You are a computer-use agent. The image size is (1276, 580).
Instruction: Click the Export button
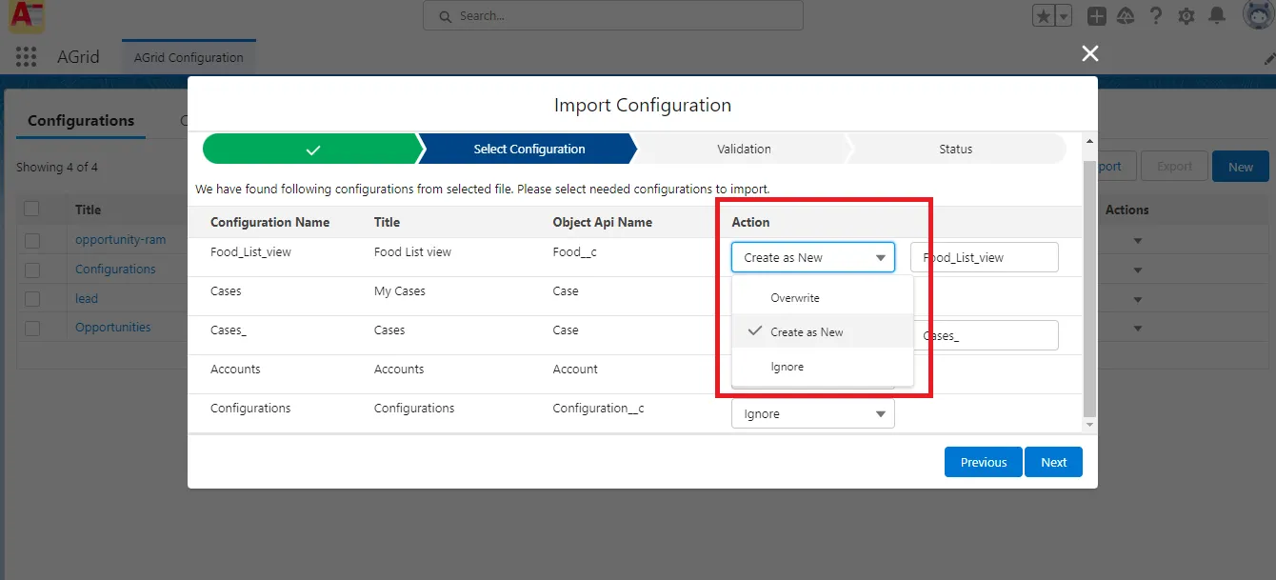coord(1174,165)
